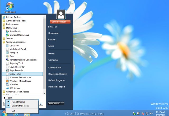This screenshot has height=116, width=169.
Task: Click the Uninstall StartMenu8 icon
Action: point(7,35)
